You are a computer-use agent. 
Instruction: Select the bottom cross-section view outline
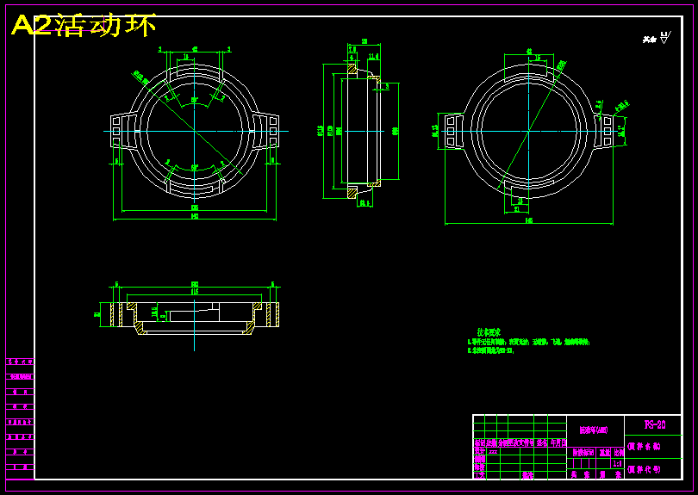tap(195, 318)
